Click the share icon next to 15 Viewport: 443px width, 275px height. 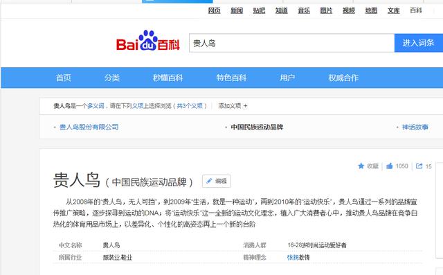click(419, 166)
